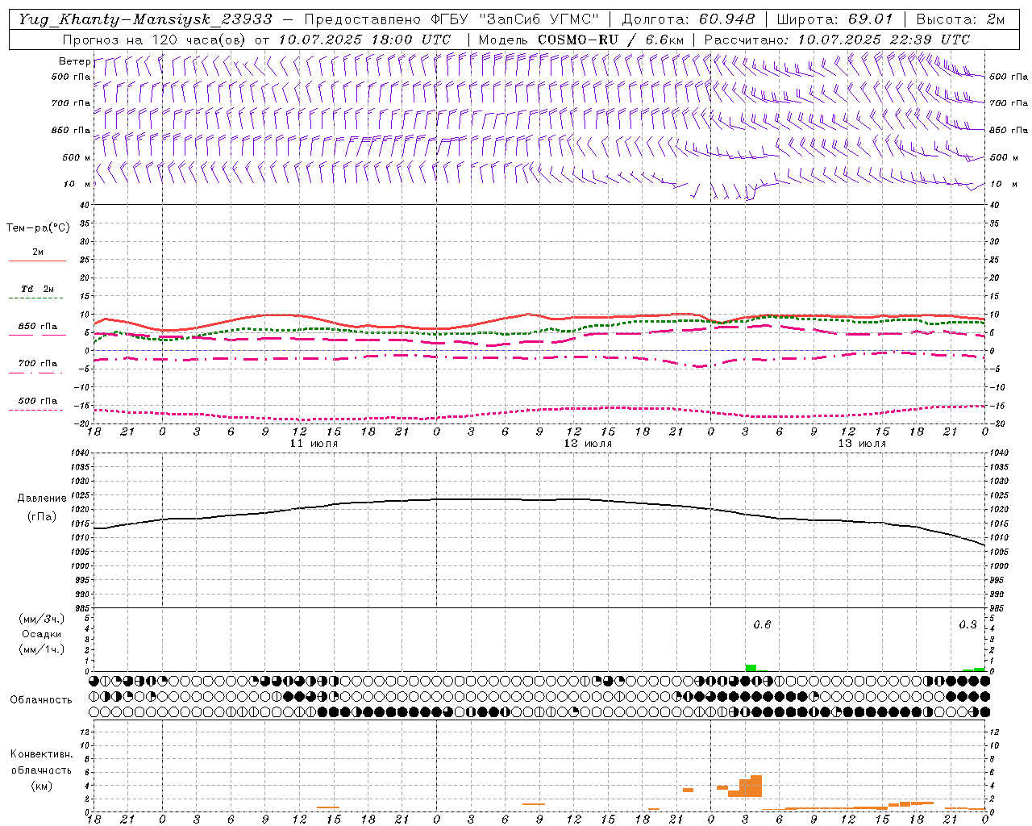This screenshot has height=826, width=1032.
Task: Click the Долгота: 60.948 value
Action: 689,19
